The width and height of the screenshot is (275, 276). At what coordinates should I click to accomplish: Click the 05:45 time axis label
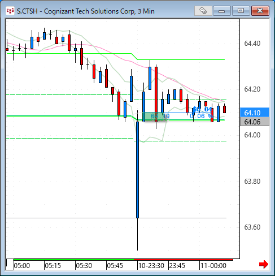pyautogui.click(x=115, y=266)
